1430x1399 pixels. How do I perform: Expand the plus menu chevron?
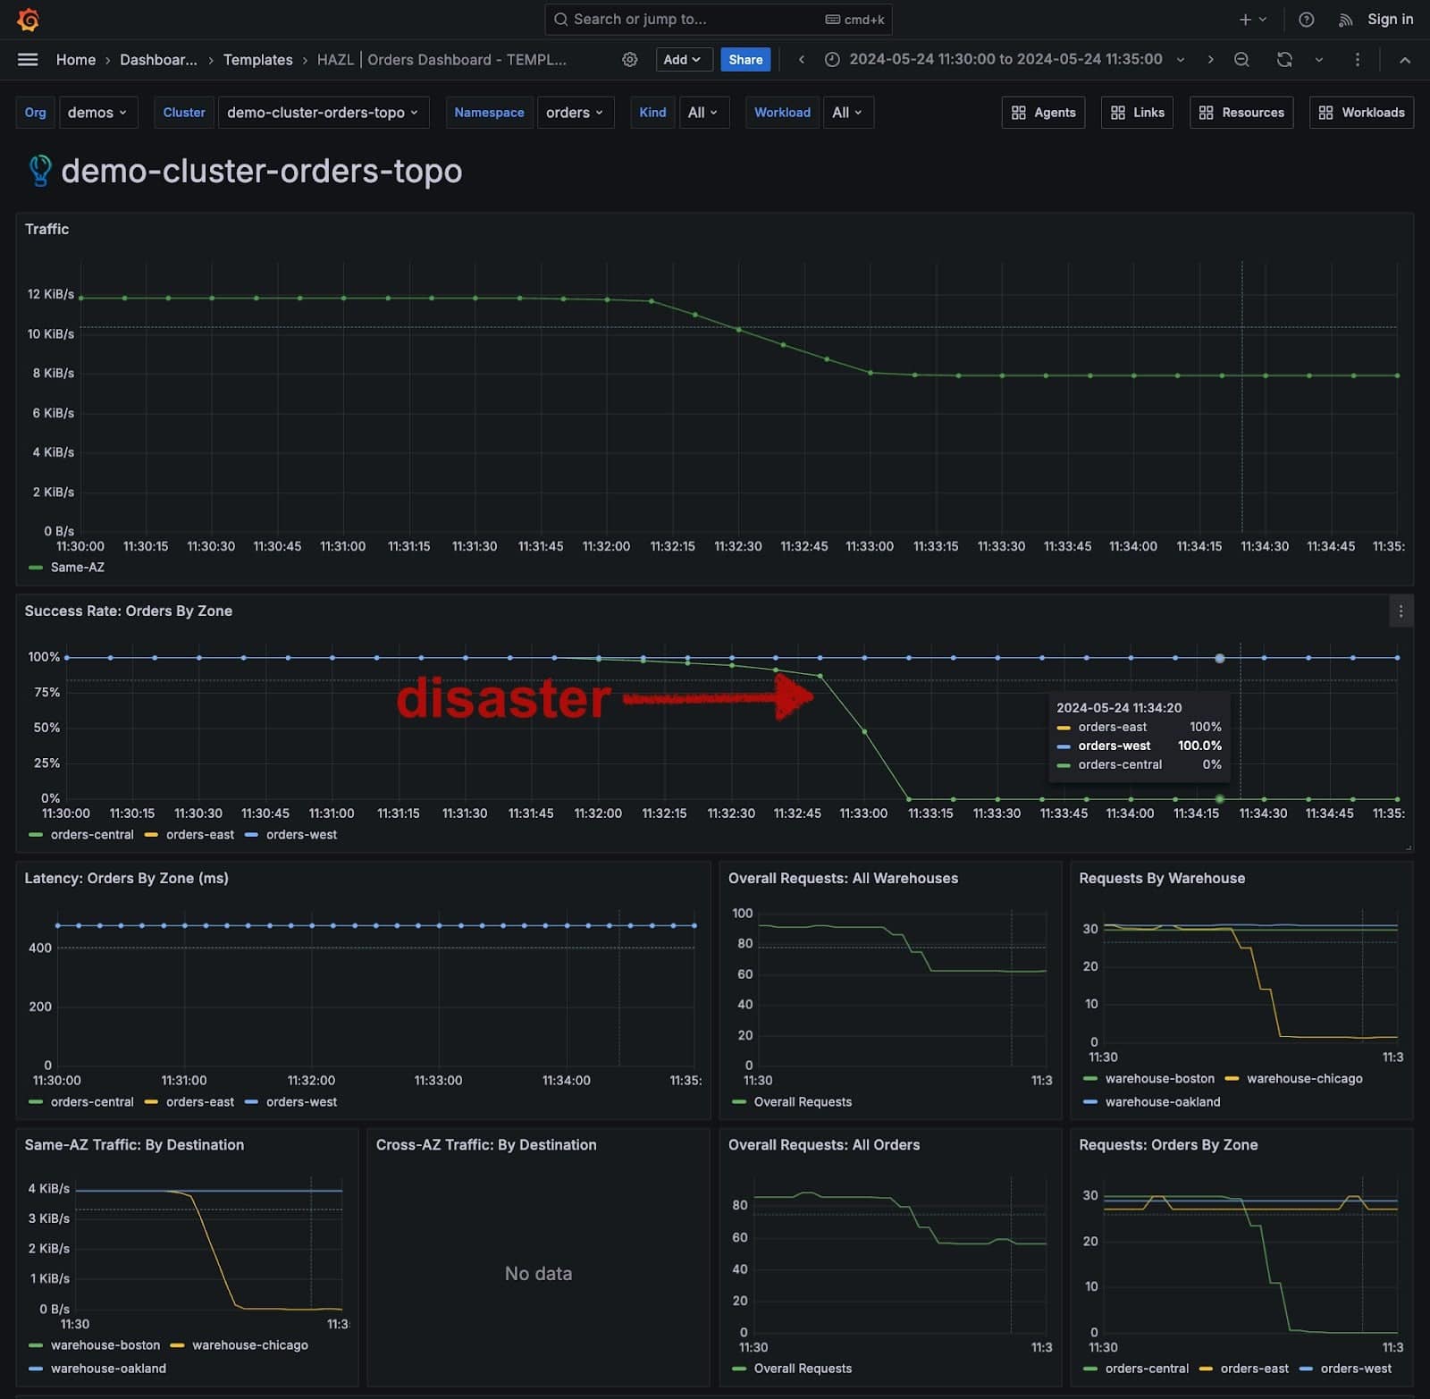tap(1263, 19)
